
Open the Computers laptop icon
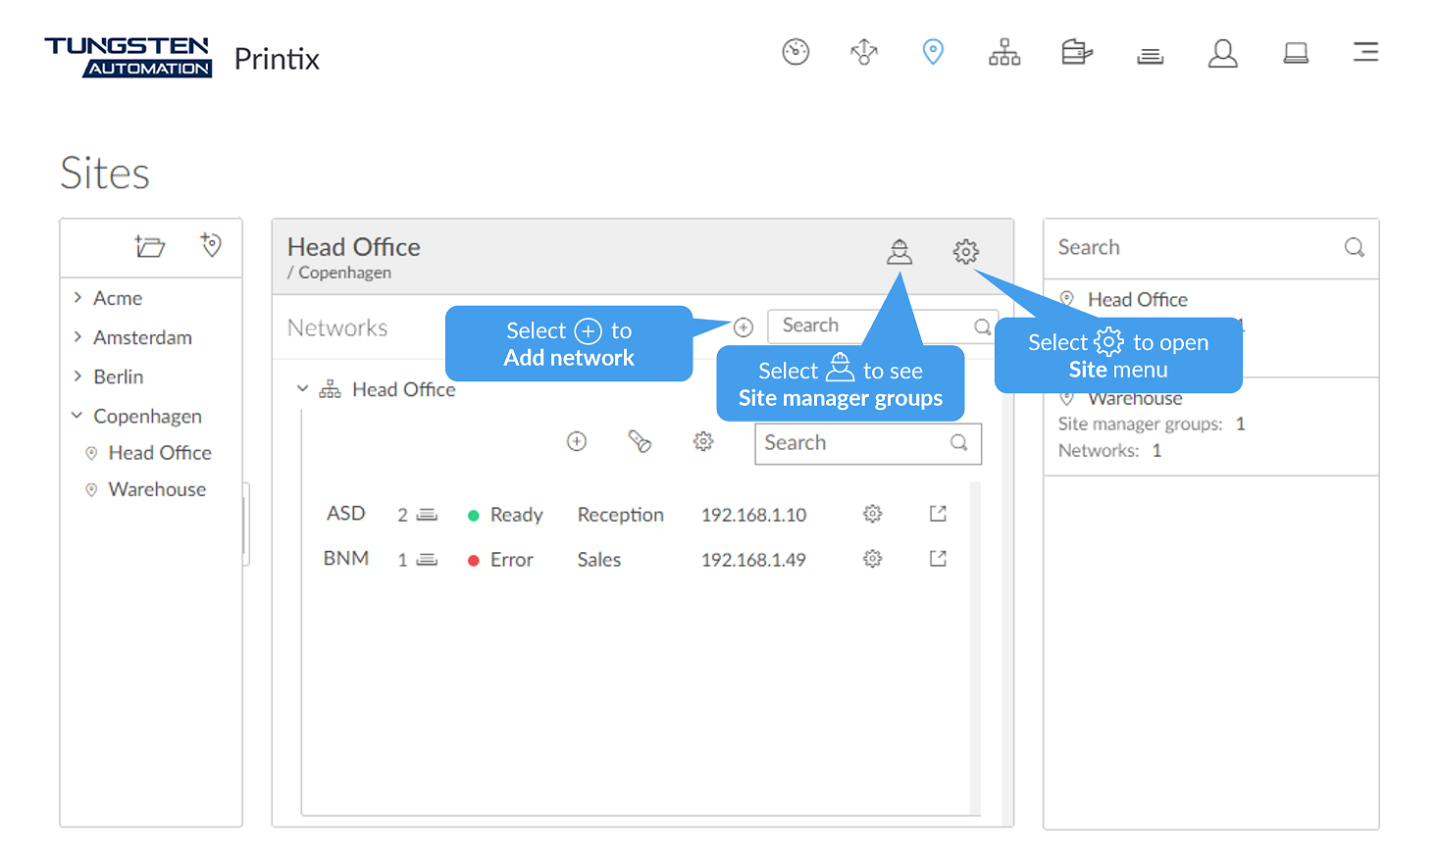[1296, 53]
